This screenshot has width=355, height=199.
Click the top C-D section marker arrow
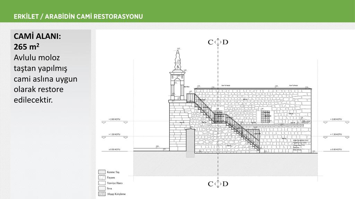(x=218, y=42)
